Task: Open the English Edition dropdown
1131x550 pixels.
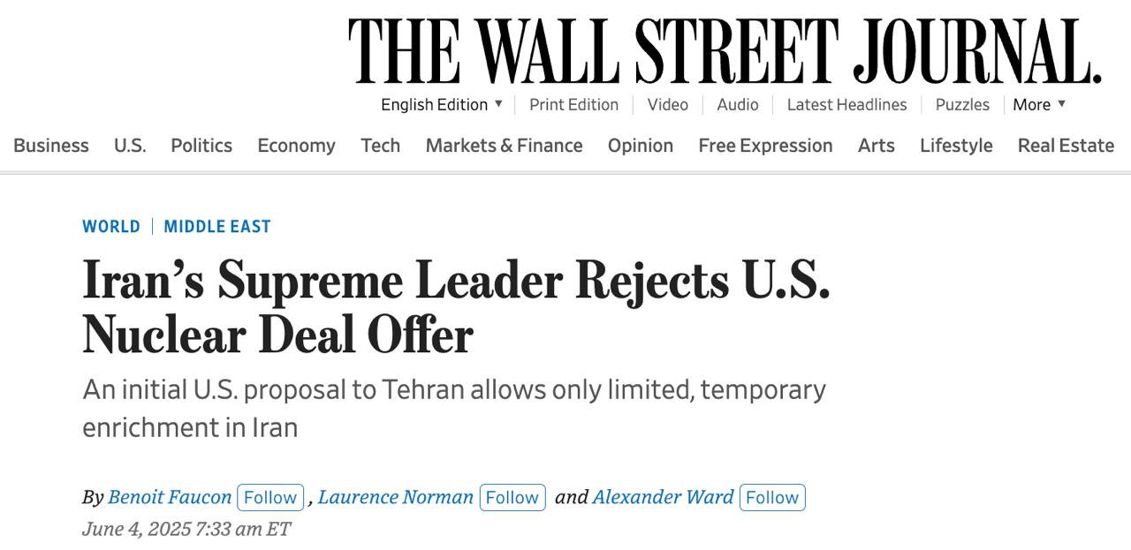Action: 442,104
